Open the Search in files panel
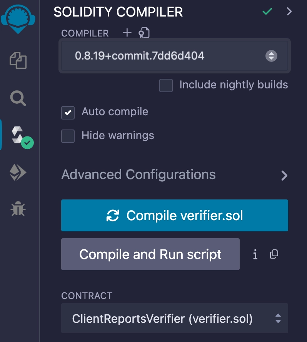 pos(18,99)
